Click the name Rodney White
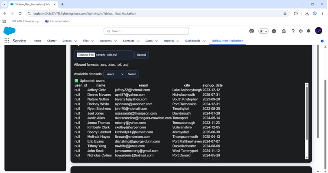Image resolution: width=328 pixels, height=173 pixels. (98, 104)
